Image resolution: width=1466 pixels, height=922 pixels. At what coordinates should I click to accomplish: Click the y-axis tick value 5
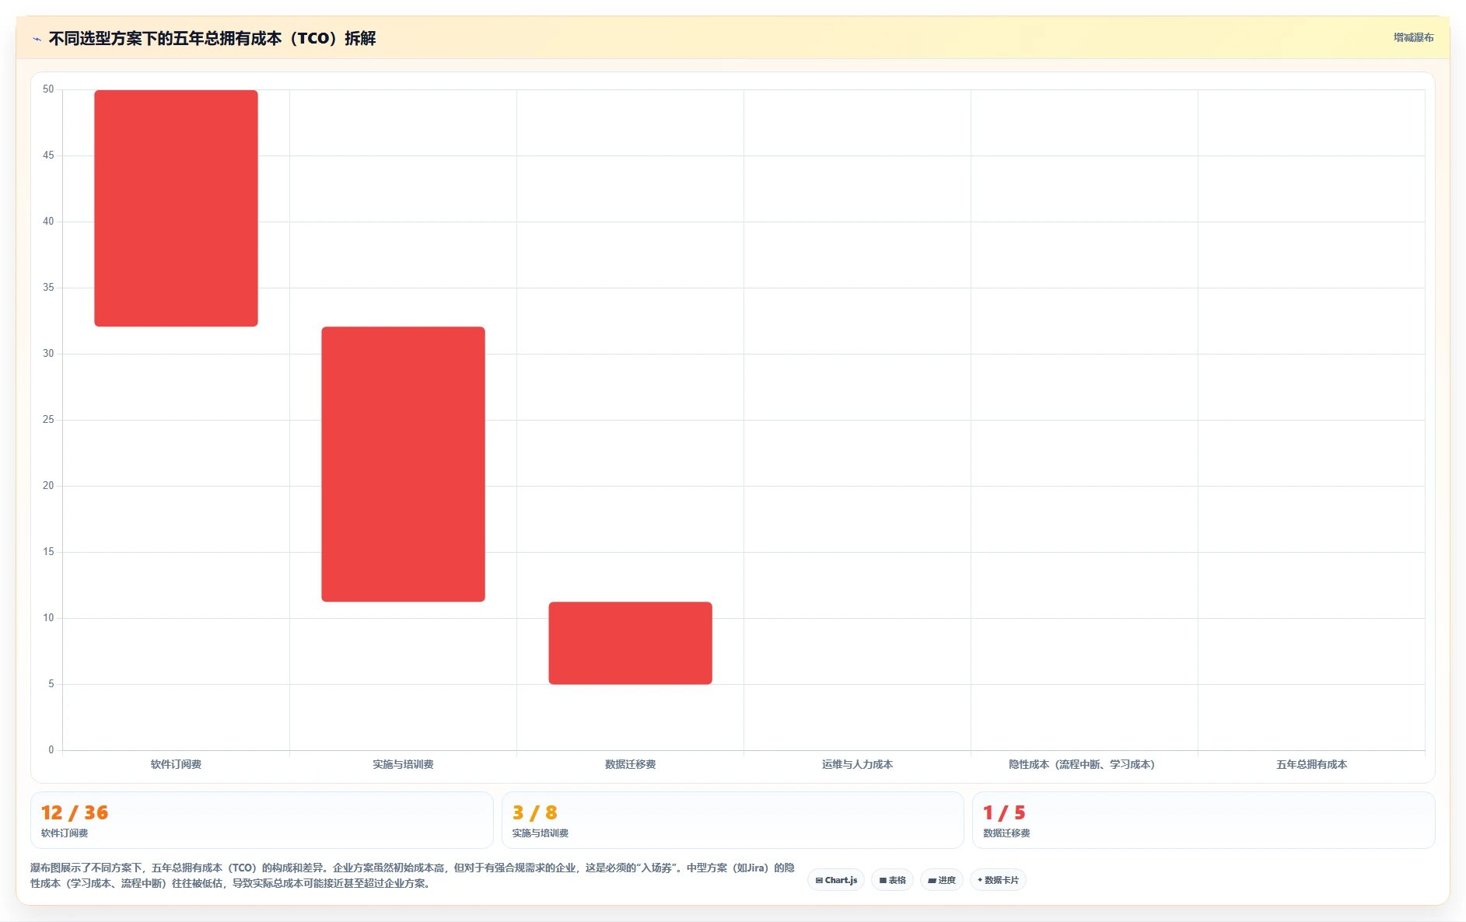pos(51,684)
